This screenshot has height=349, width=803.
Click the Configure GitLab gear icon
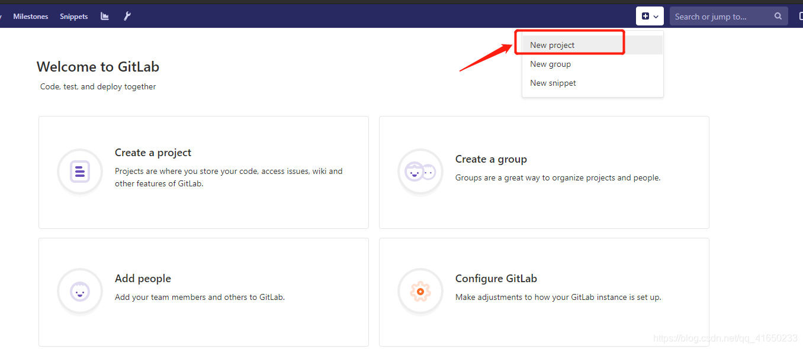coord(420,292)
